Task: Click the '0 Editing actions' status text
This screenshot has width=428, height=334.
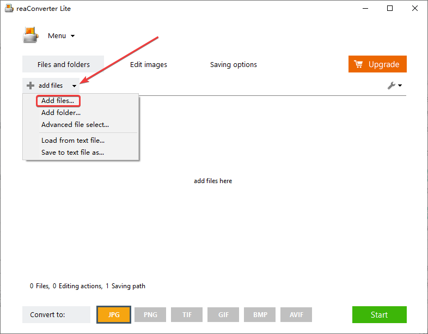Action: pyautogui.click(x=77, y=286)
